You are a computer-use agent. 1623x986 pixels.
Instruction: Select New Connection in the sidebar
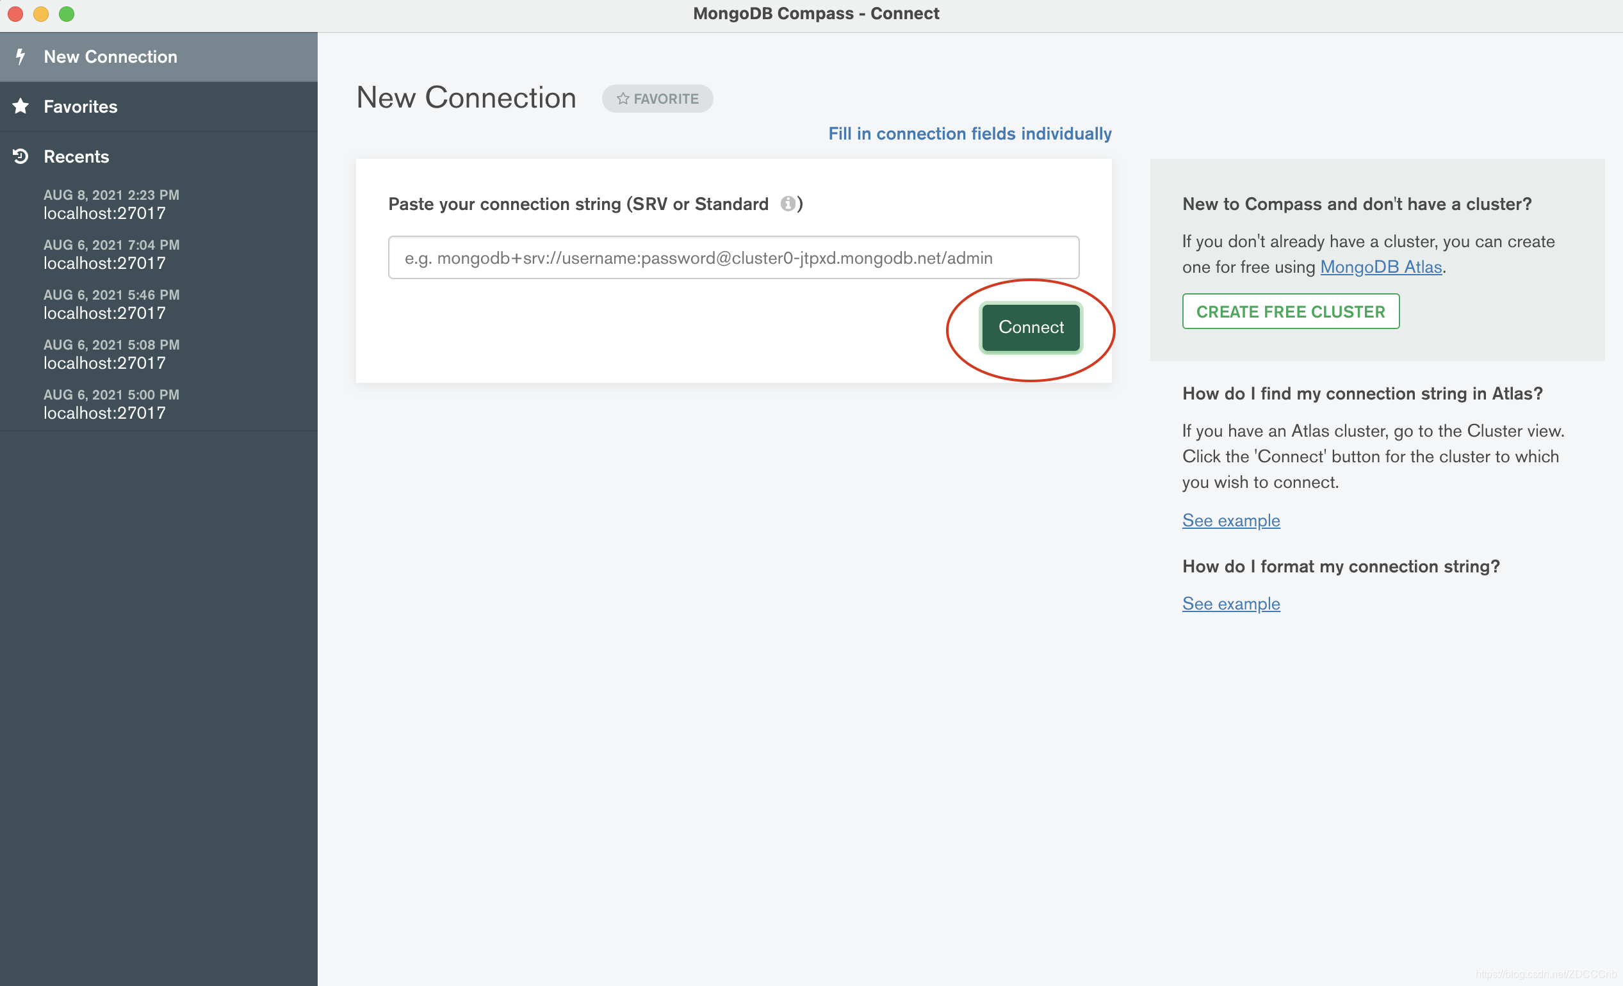coord(110,56)
